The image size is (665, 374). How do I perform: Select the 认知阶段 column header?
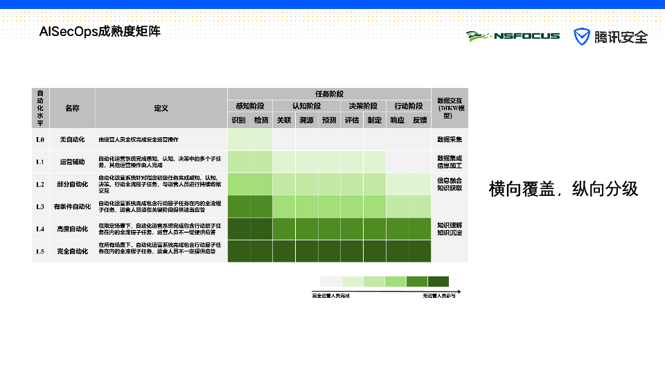tap(305, 106)
